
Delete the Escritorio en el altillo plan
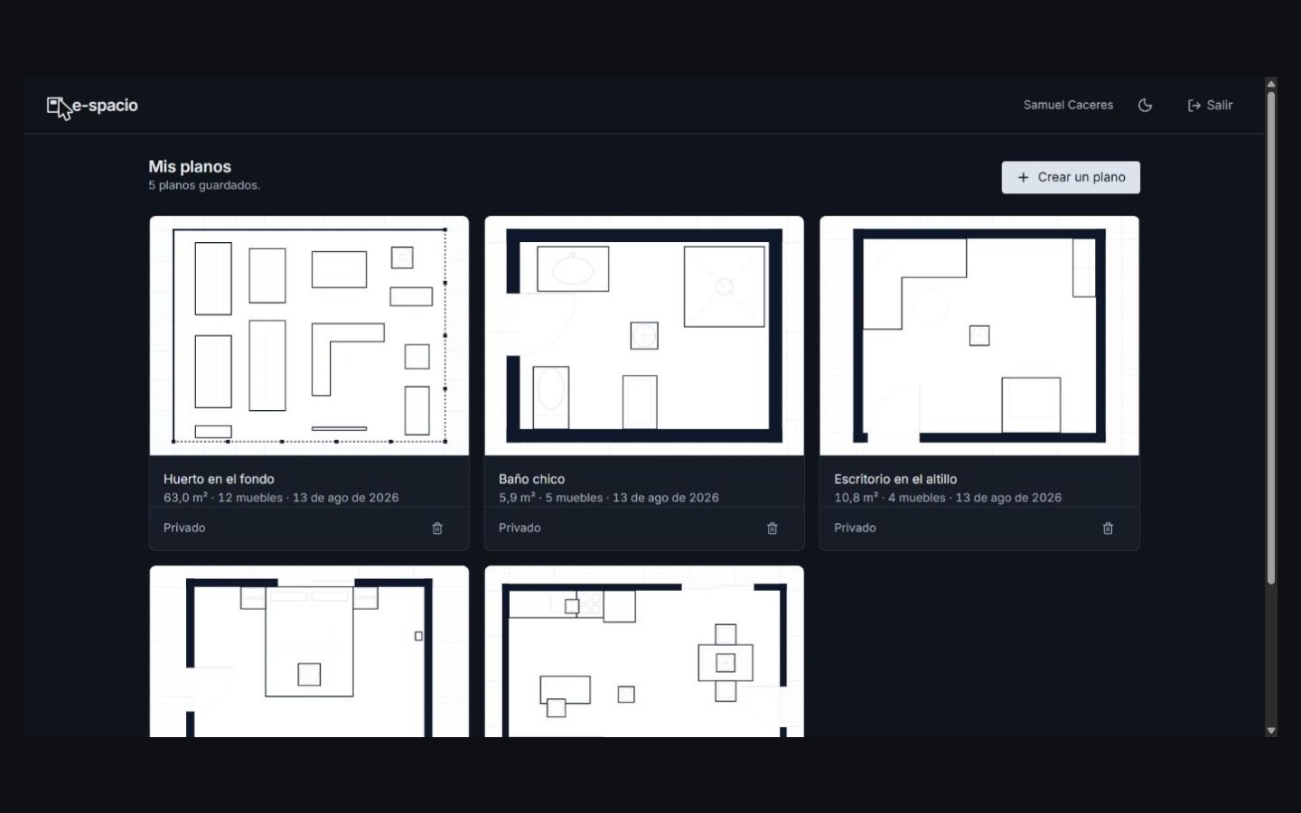click(1108, 528)
